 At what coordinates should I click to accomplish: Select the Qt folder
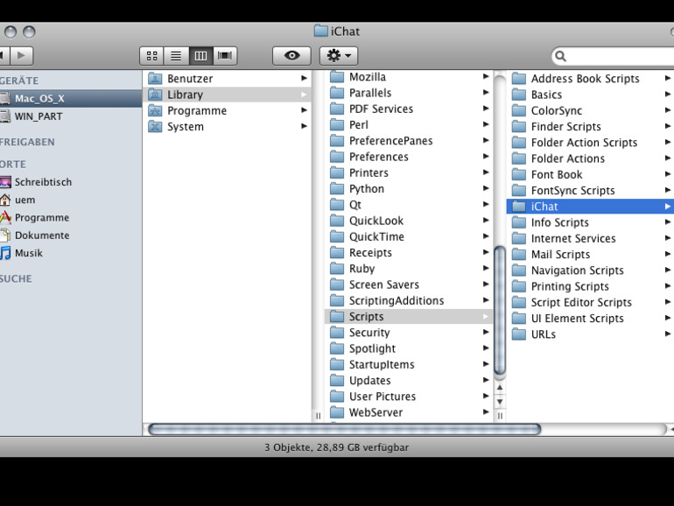[x=409, y=205]
